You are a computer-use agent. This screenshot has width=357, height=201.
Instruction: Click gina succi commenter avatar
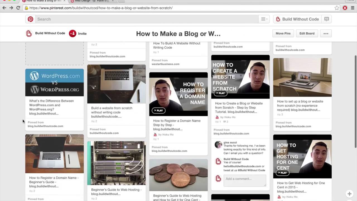(218, 145)
